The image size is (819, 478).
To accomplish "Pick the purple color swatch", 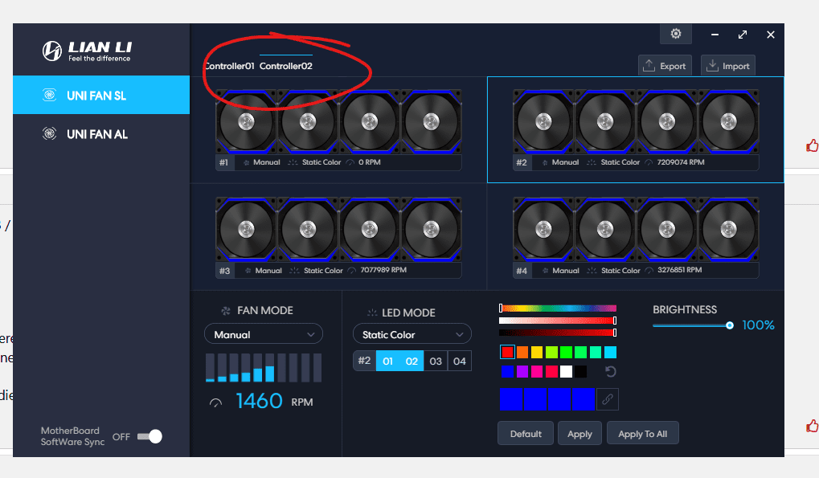I will pos(522,371).
